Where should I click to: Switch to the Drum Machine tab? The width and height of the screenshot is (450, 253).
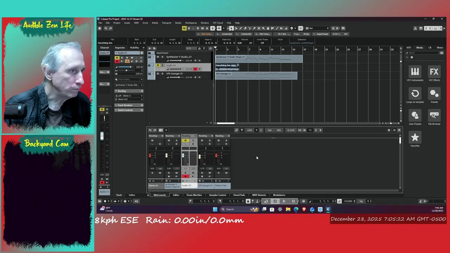pos(194,195)
